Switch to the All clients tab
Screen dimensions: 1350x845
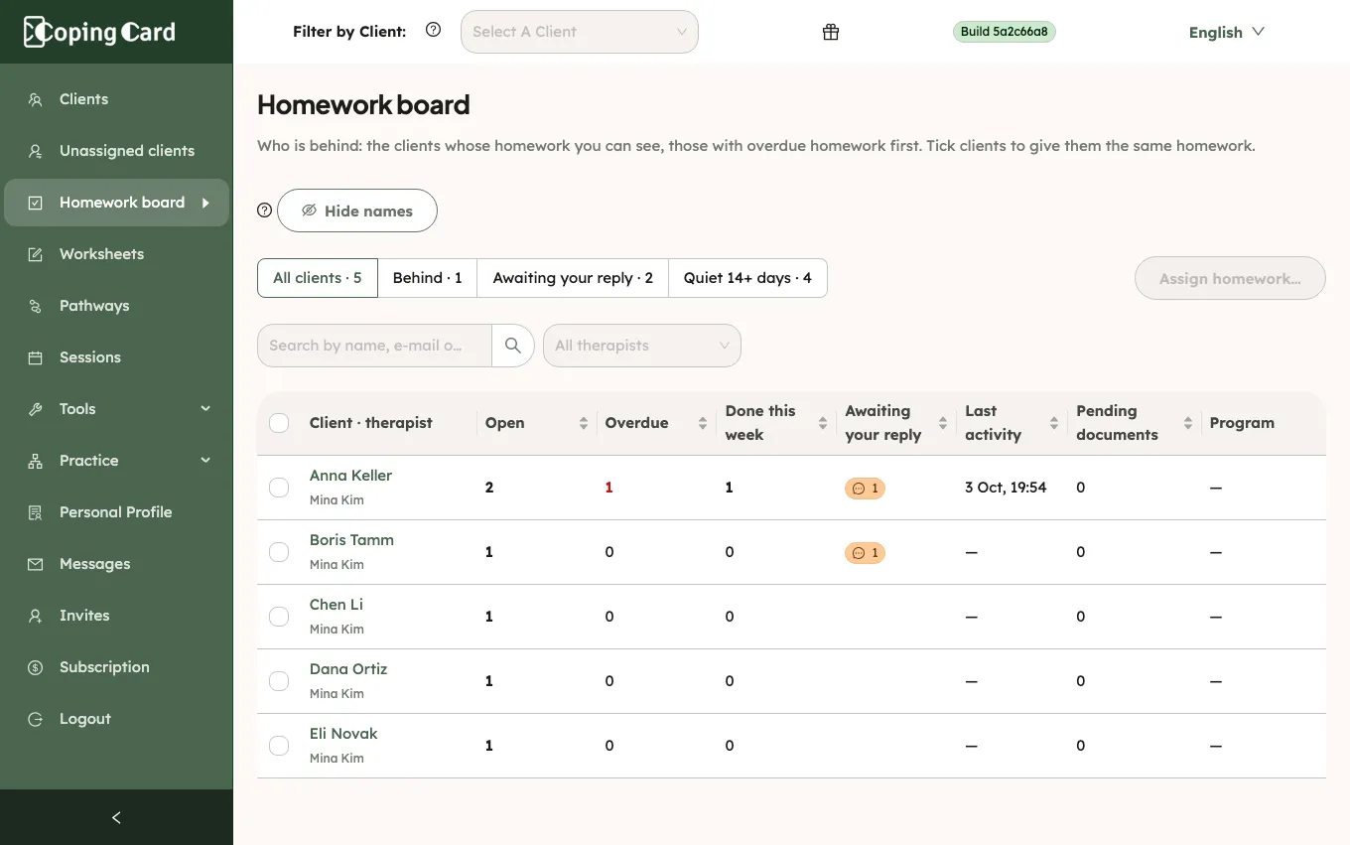[x=318, y=278]
